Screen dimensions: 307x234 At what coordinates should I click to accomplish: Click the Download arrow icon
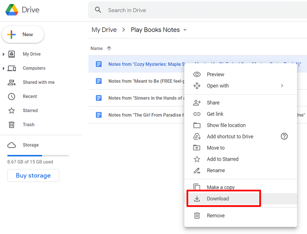click(197, 199)
